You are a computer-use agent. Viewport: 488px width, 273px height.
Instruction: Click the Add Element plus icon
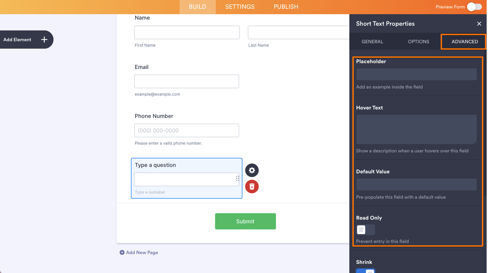point(44,40)
